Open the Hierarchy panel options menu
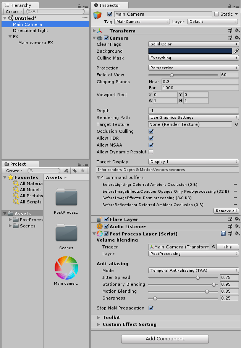Viewport: 241px width, 348px height. click(x=86, y=6)
